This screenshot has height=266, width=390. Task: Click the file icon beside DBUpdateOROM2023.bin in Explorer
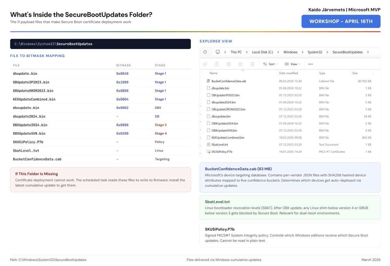click(208, 109)
